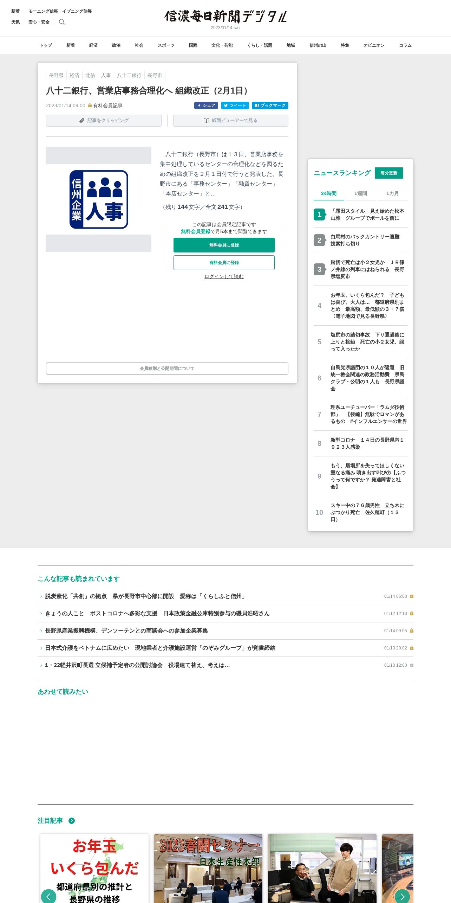
Task: Click the 八十二銀行 article tag
Action: [129, 75]
